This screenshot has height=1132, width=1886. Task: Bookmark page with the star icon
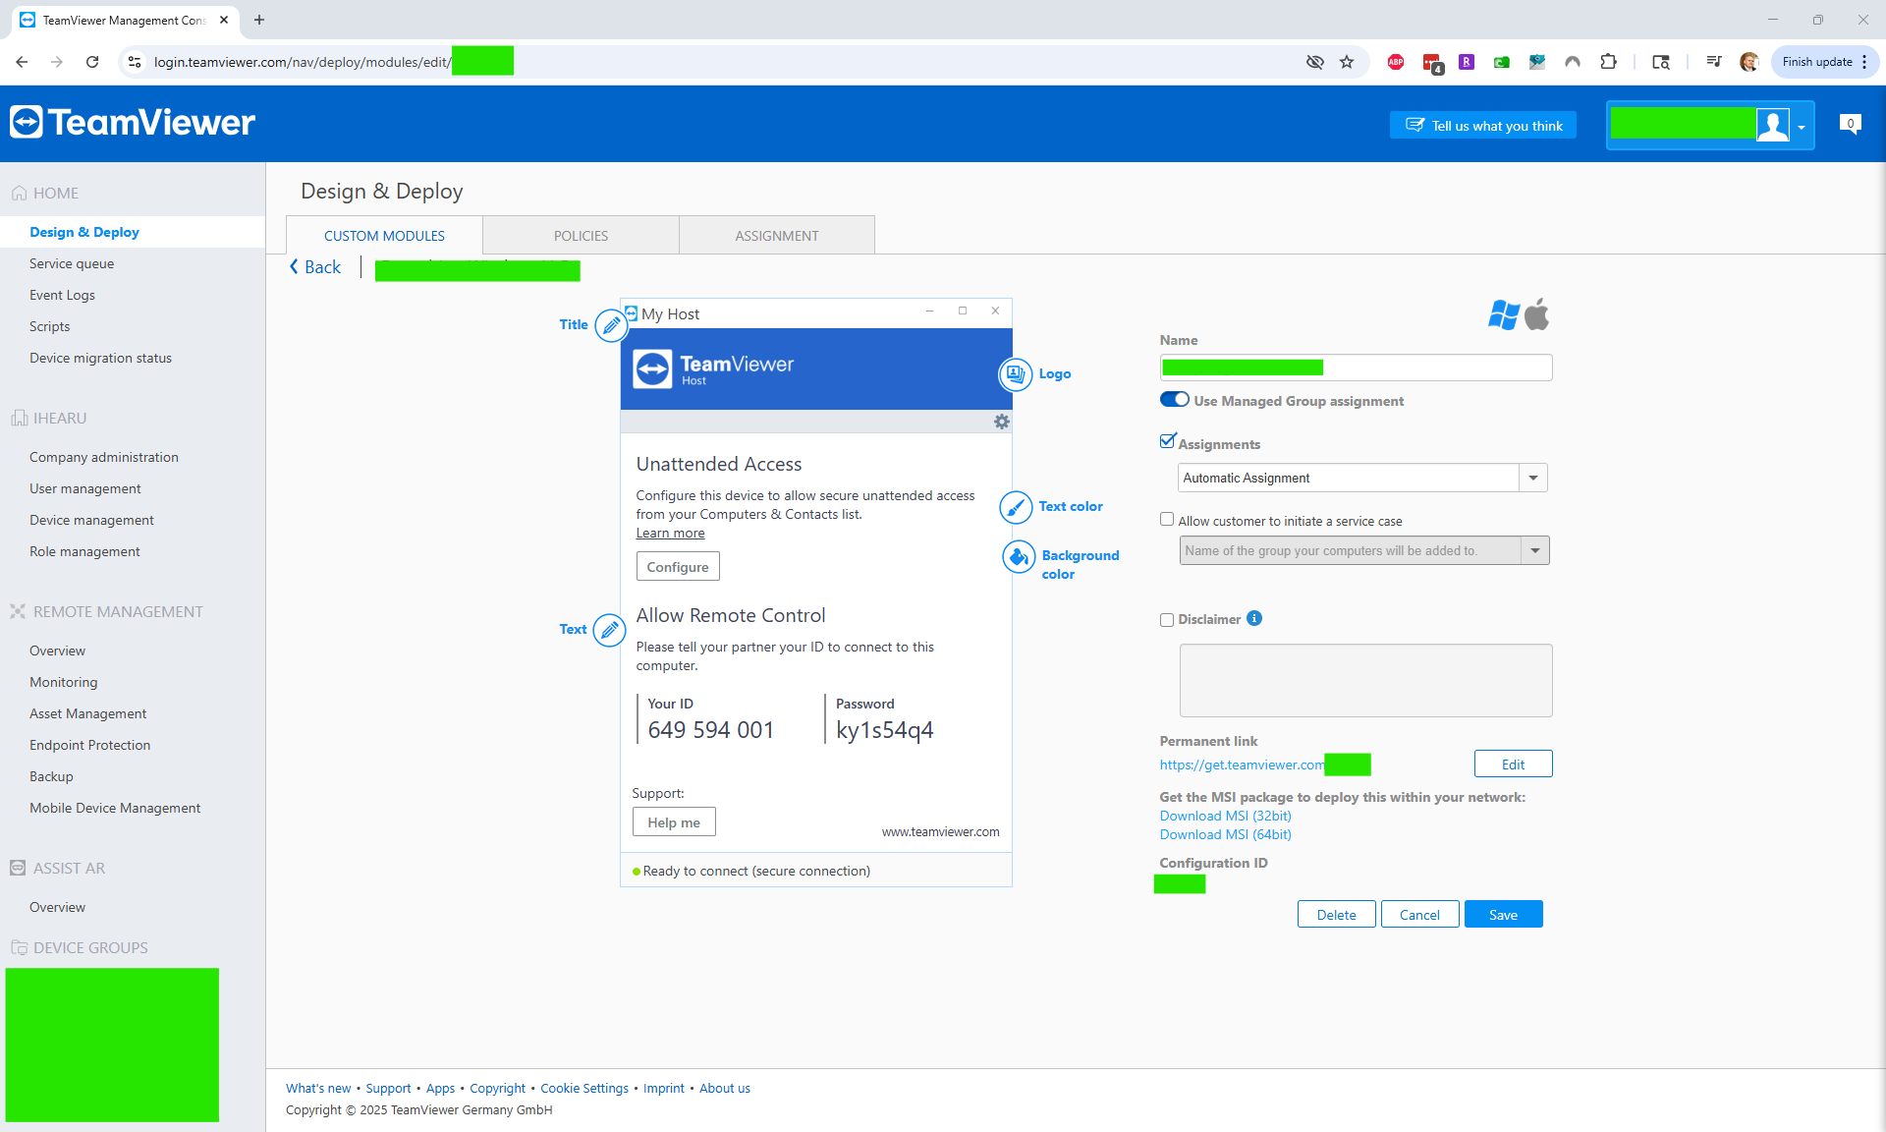pyautogui.click(x=1347, y=62)
